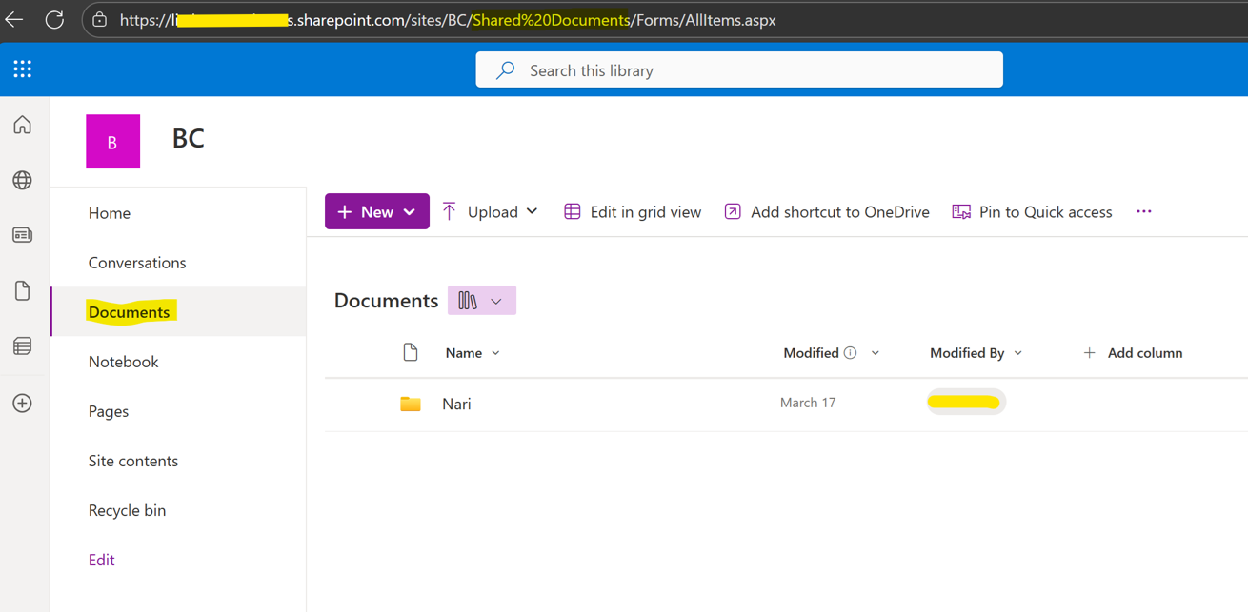Open the library view switcher dropdown
The width and height of the screenshot is (1248, 612).
point(481,301)
